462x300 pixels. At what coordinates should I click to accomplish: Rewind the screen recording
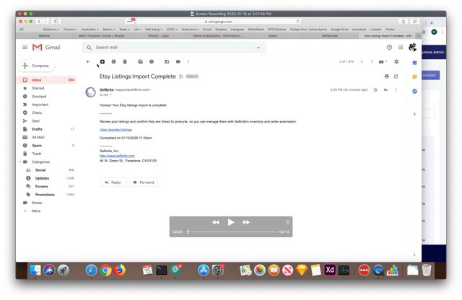(216, 222)
